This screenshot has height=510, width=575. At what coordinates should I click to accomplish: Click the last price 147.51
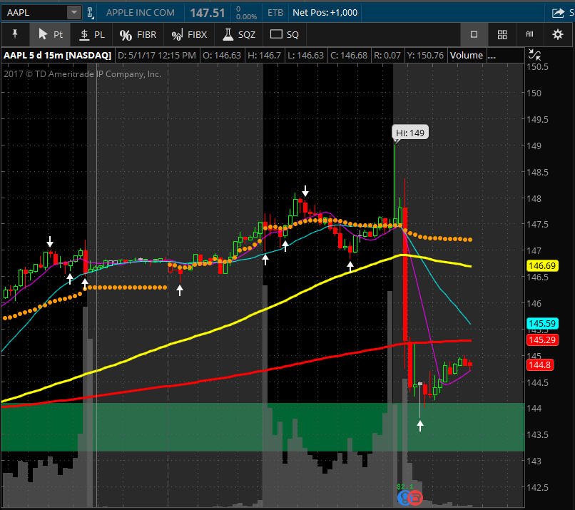click(x=207, y=13)
